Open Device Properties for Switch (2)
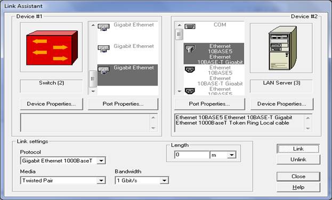 pos(52,104)
